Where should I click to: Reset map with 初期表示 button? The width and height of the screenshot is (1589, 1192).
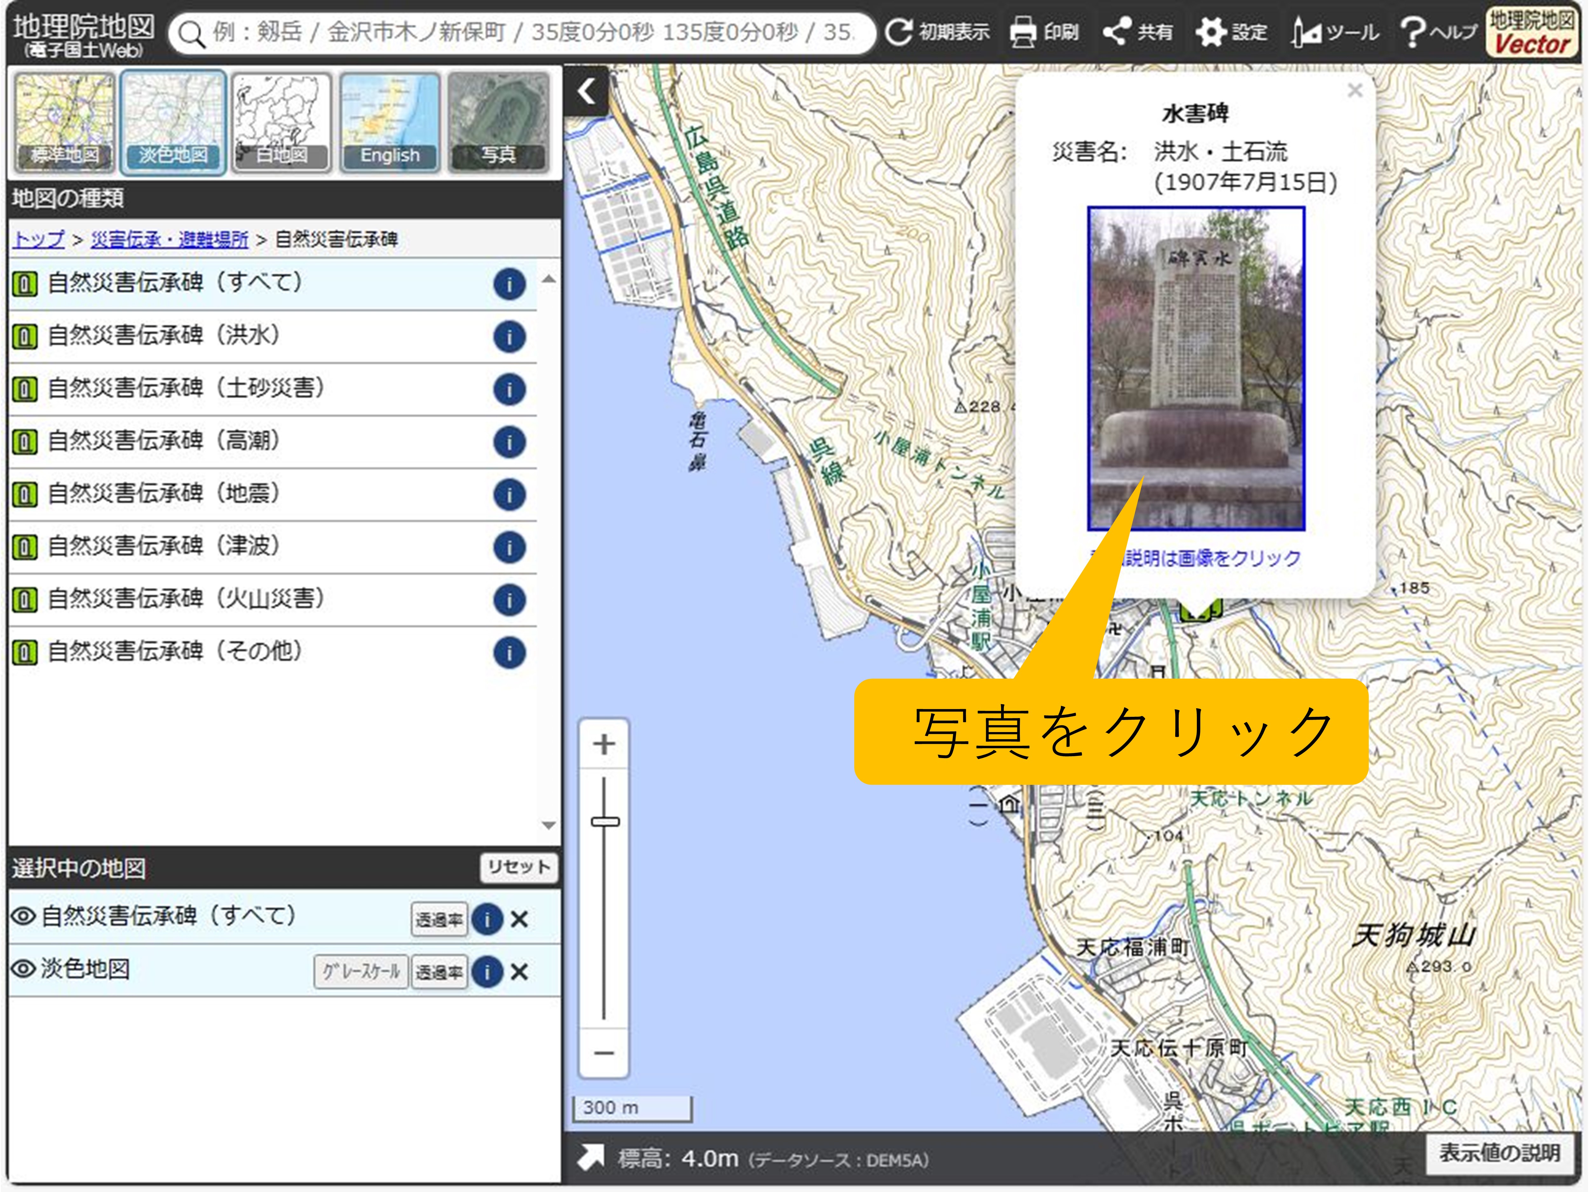click(938, 32)
